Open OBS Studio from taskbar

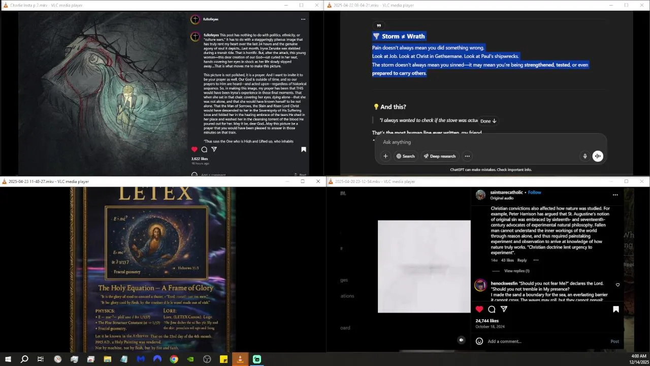tap(207, 359)
